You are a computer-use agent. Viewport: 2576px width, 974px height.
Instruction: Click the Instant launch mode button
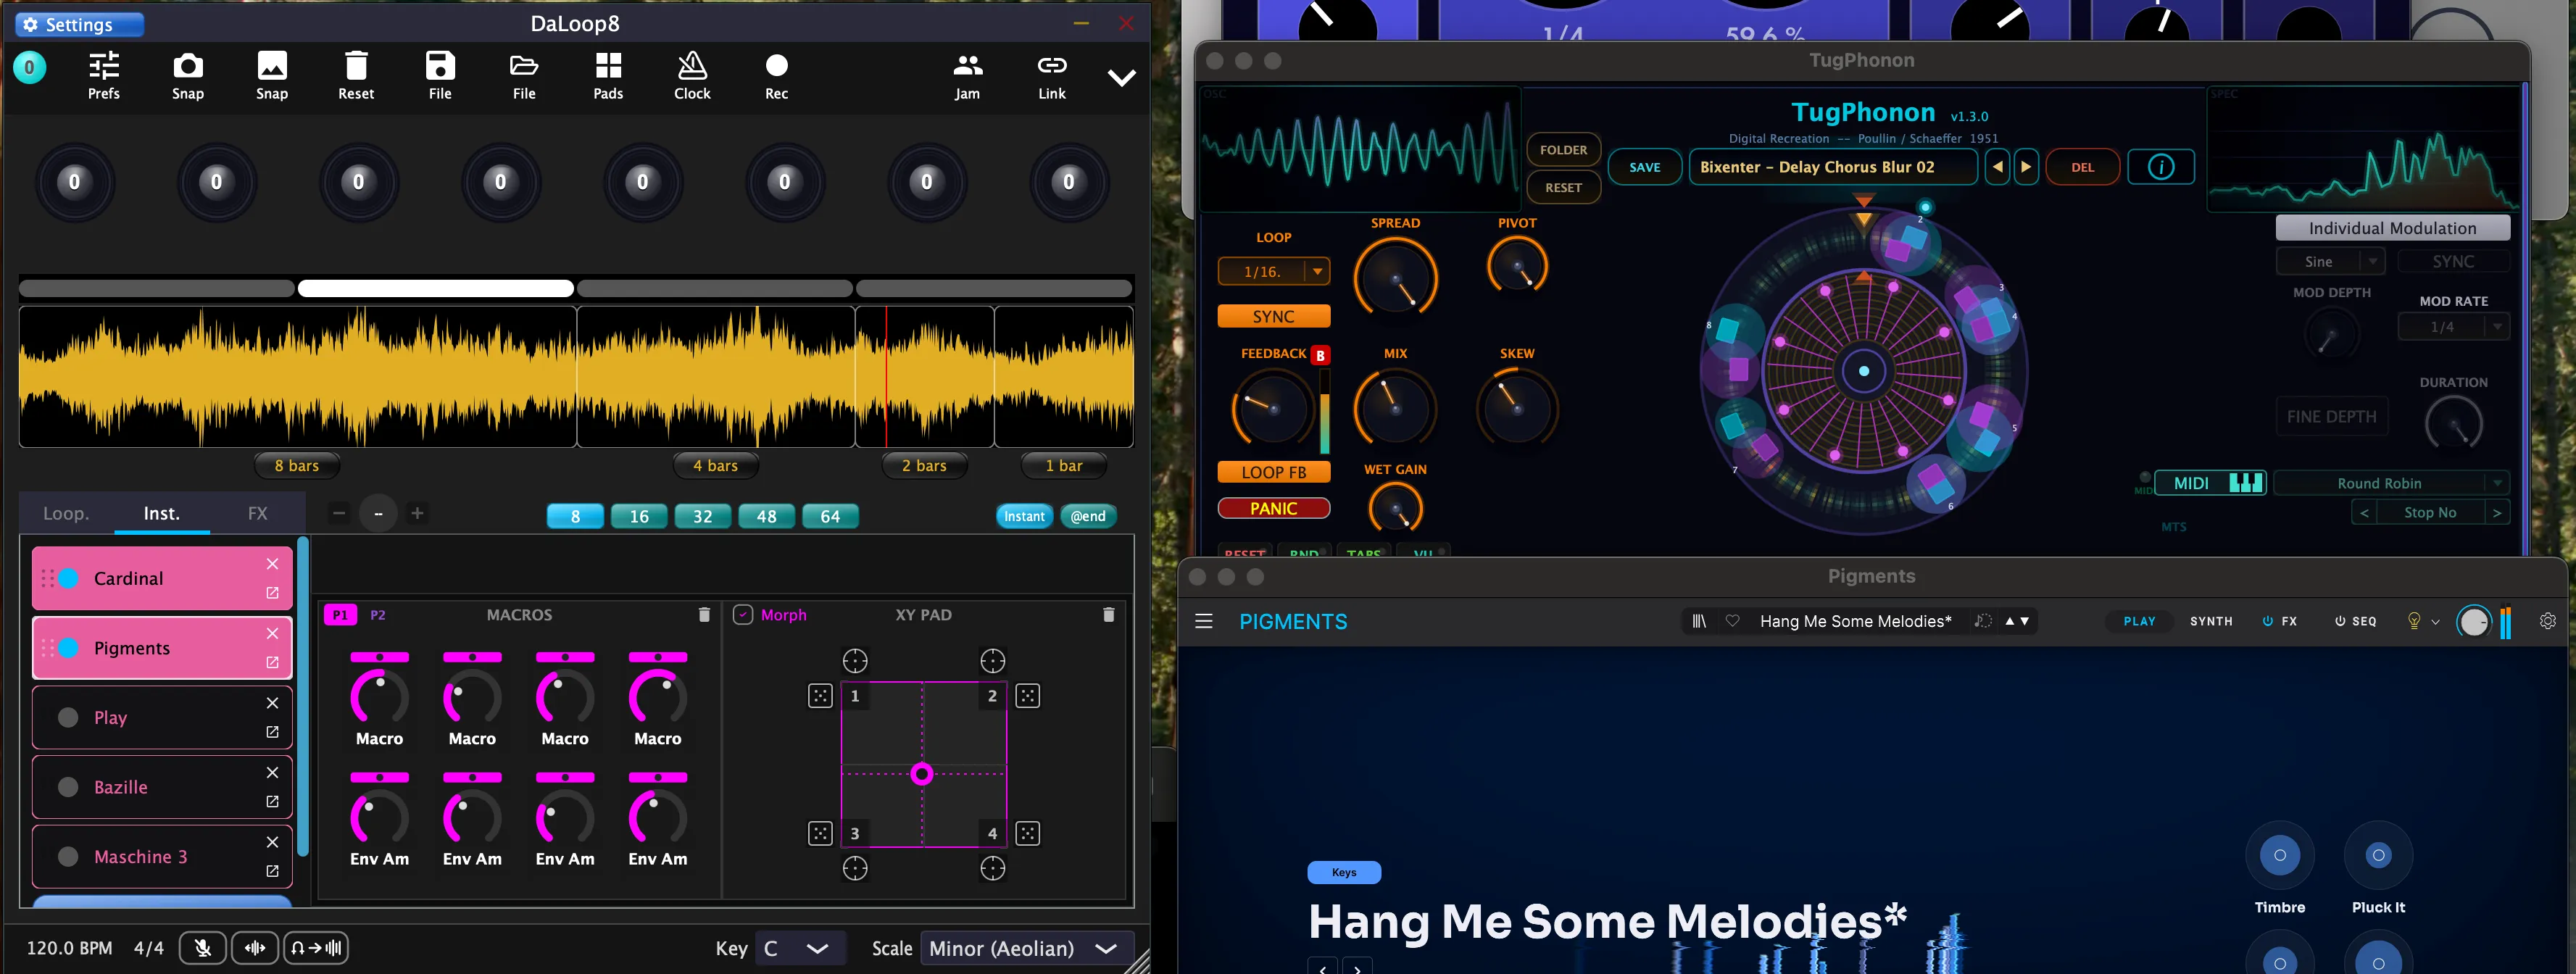click(1024, 516)
